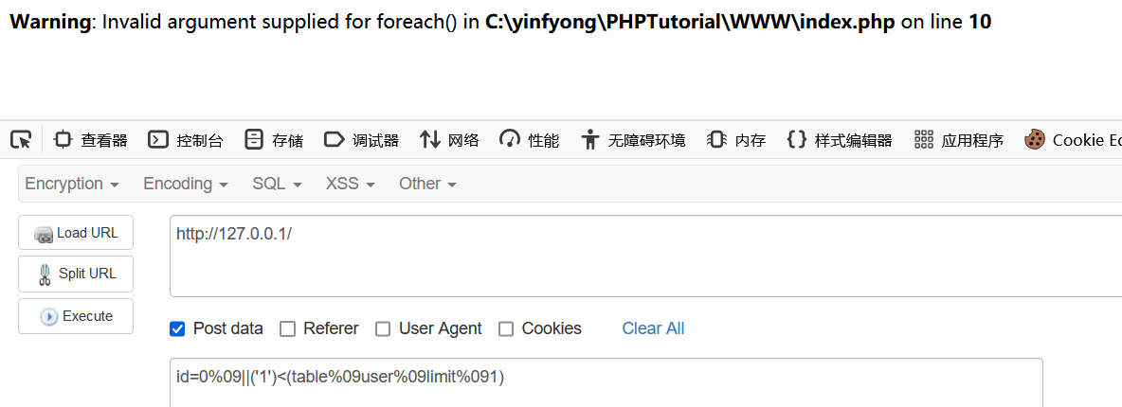Click the Clear All link

point(653,328)
